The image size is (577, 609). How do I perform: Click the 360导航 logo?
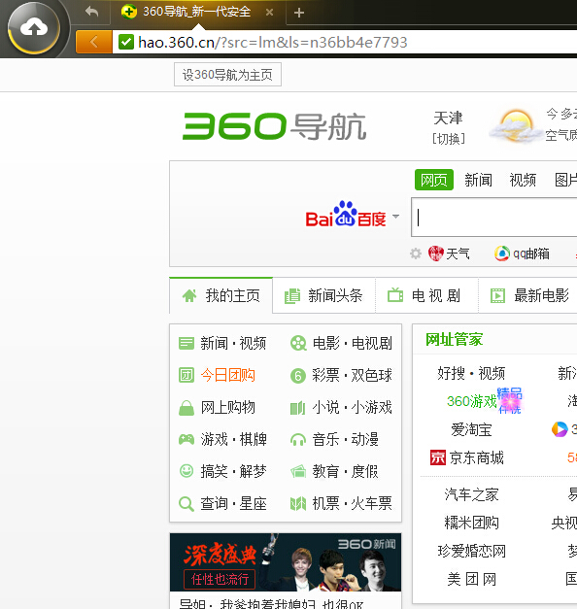[x=274, y=126]
